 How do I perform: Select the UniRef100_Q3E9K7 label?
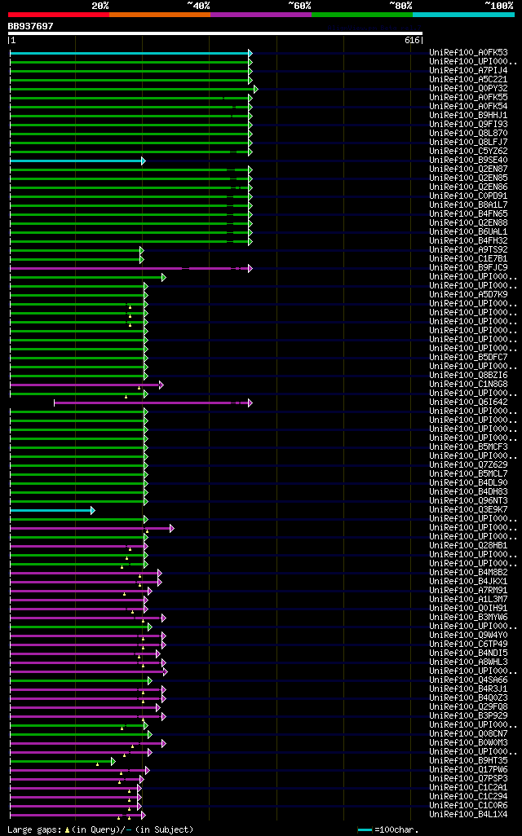pos(469,510)
